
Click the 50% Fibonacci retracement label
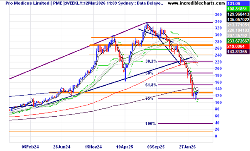150,73
